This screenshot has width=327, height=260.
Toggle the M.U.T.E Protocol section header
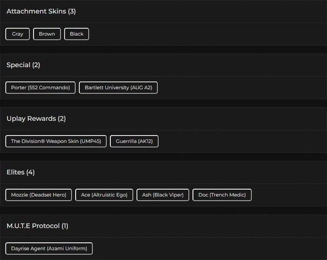[33, 225]
